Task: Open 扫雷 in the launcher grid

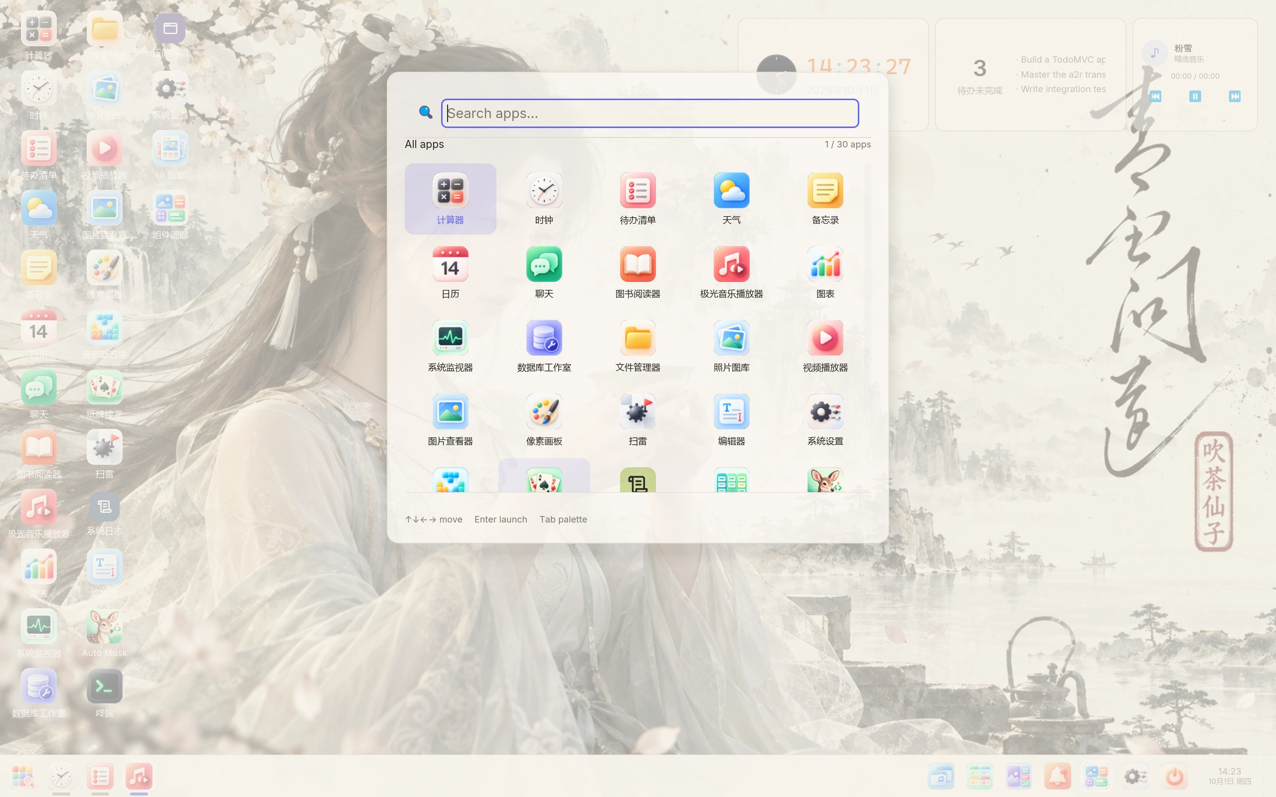Action: pos(638,420)
